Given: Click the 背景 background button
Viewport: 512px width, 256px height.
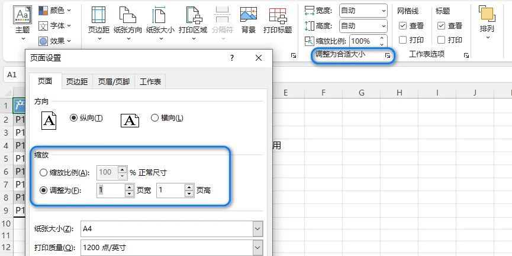Looking at the screenshot, I should point(248,20).
